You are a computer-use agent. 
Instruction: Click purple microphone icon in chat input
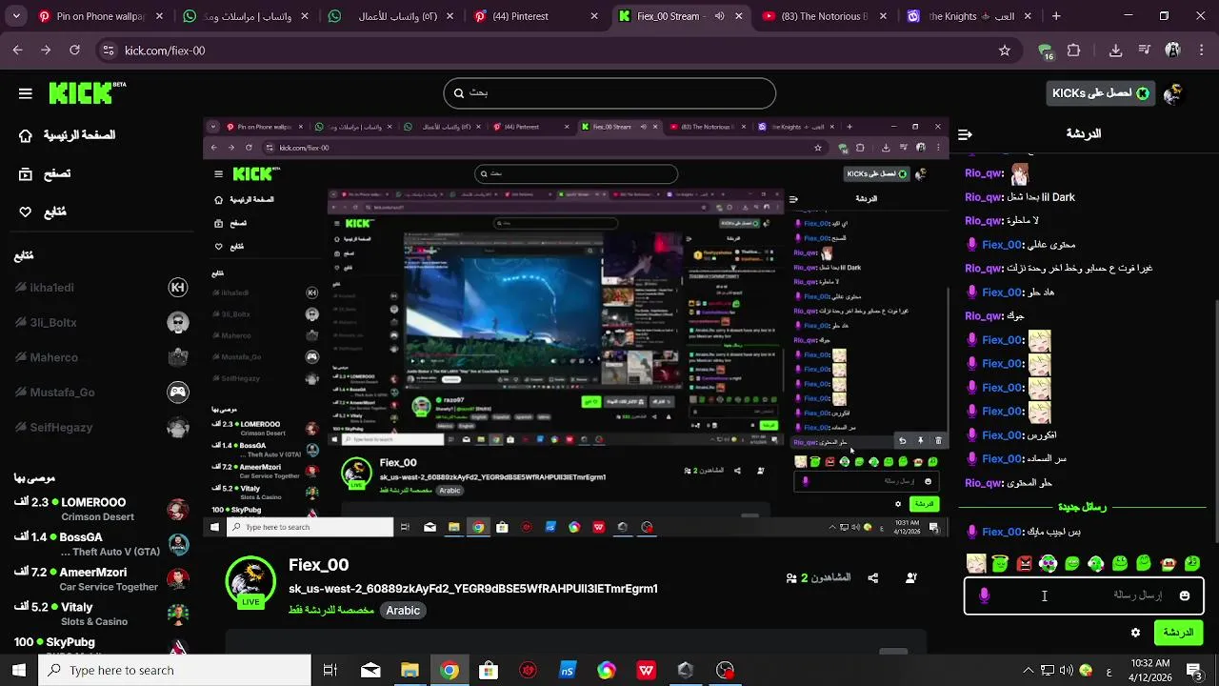point(984,595)
